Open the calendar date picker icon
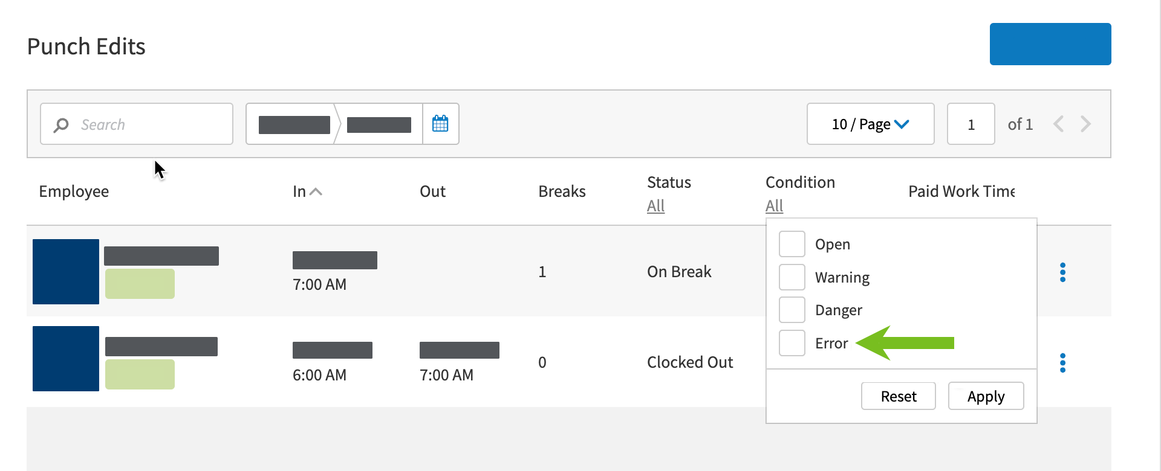The image size is (1161, 471). (x=440, y=124)
